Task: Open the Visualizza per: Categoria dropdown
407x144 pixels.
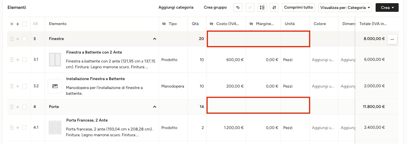Action: click(345, 7)
